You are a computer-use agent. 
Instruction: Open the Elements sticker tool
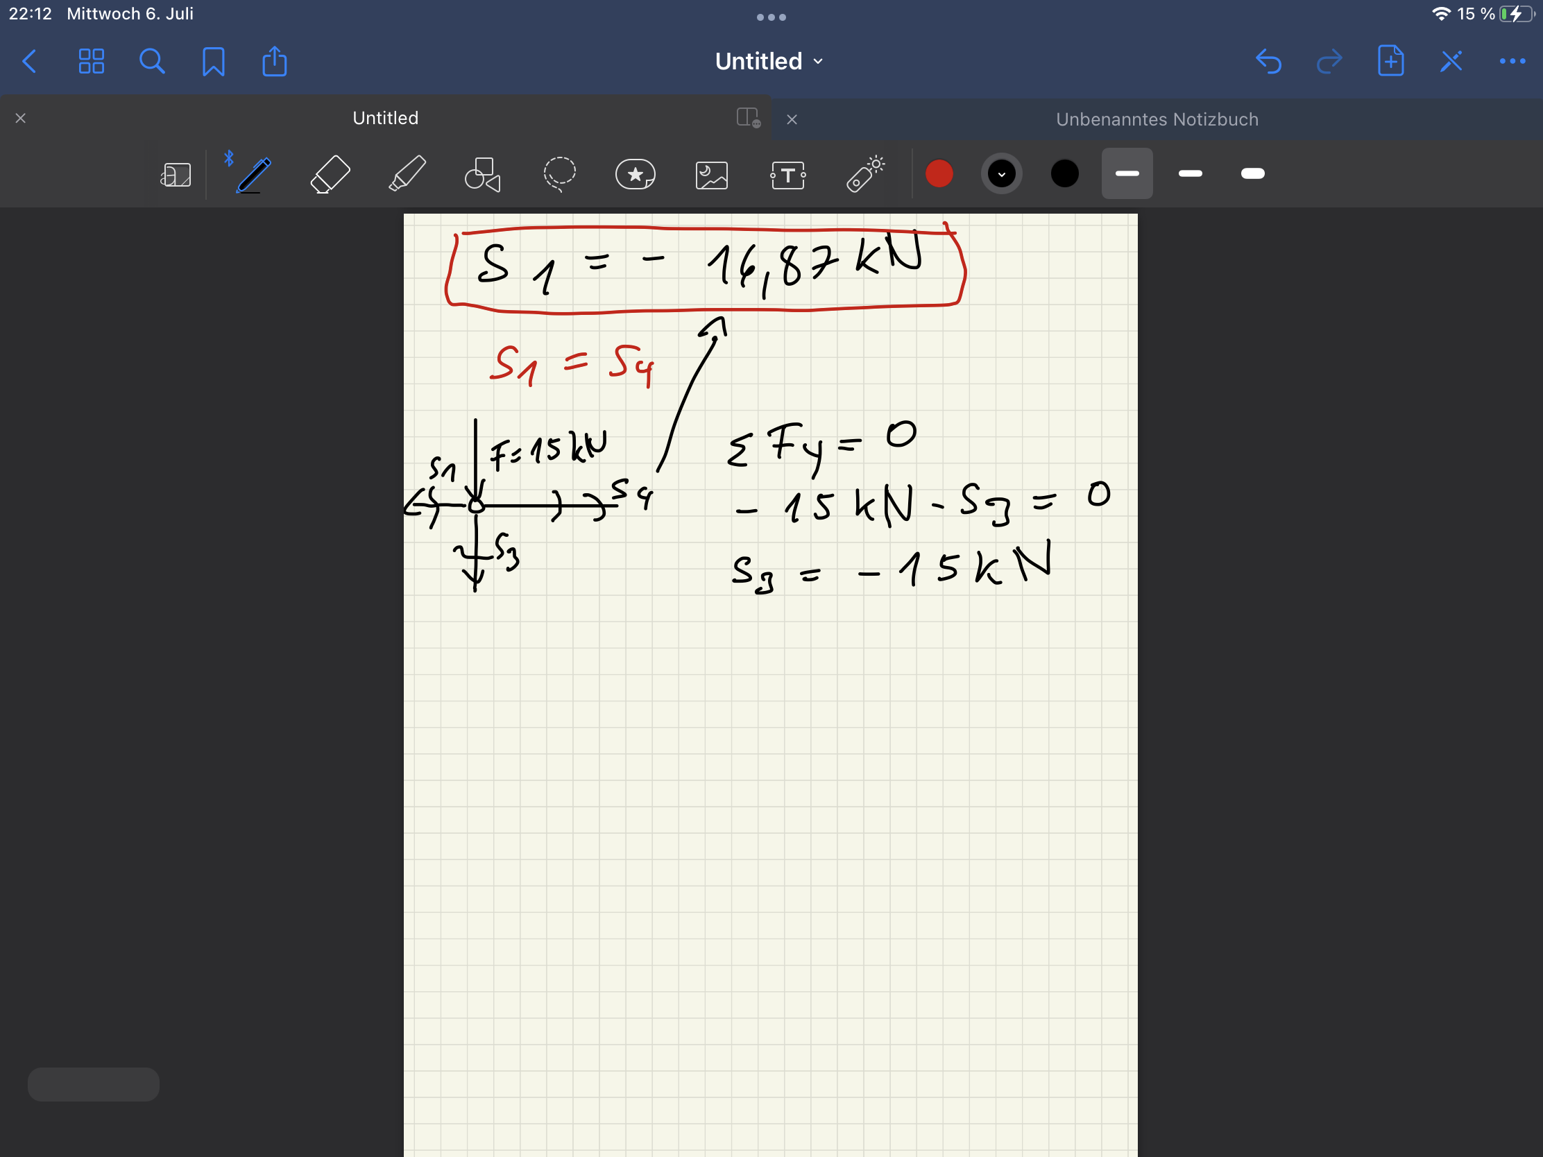coord(636,174)
